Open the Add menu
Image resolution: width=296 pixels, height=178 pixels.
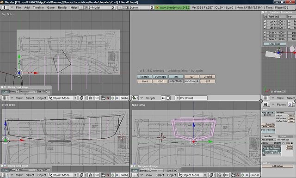click(27, 7)
